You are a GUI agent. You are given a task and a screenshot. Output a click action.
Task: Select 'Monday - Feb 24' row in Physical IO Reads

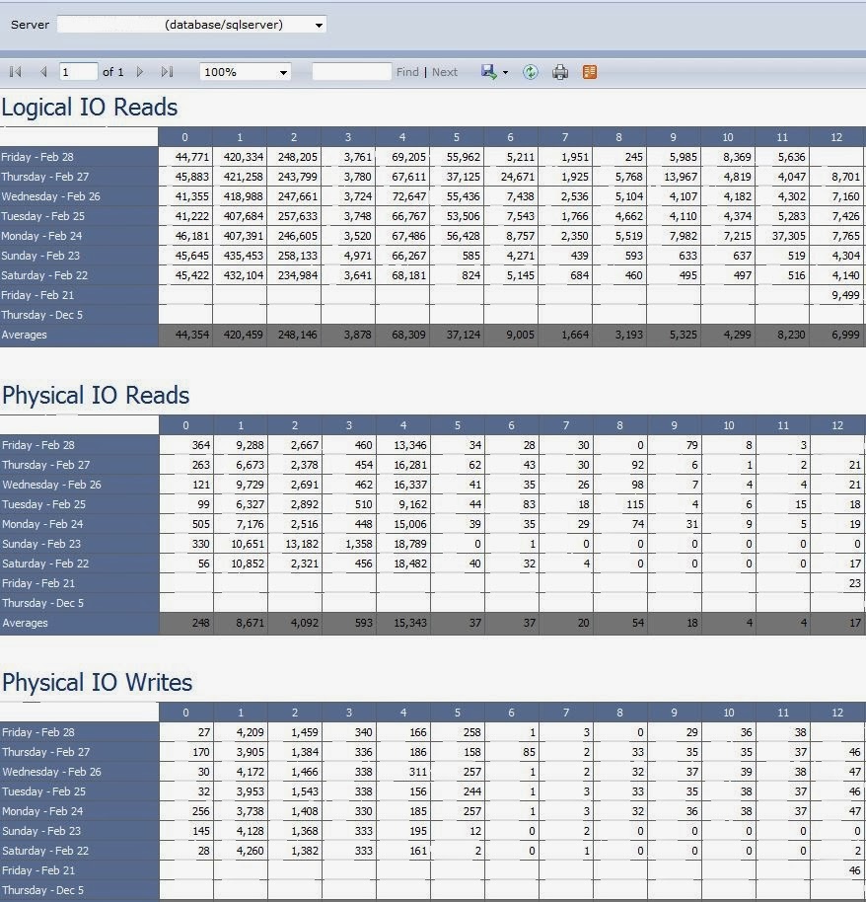(79, 524)
